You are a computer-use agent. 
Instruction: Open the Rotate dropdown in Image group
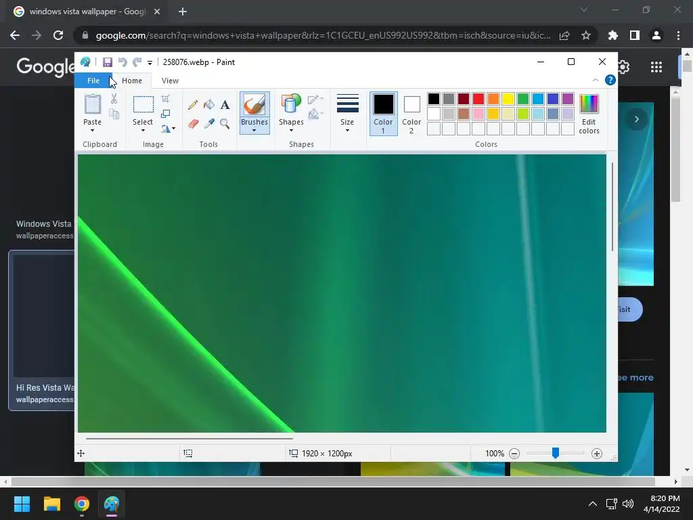click(168, 129)
